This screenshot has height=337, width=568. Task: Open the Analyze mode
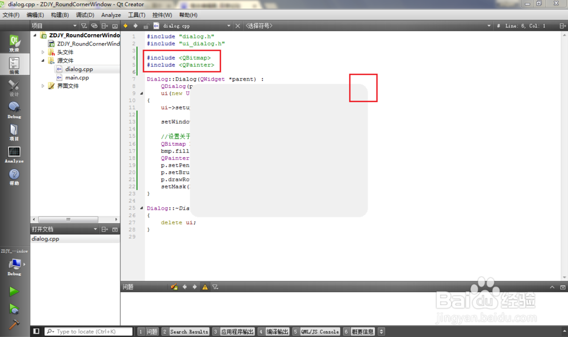pyautogui.click(x=15, y=154)
